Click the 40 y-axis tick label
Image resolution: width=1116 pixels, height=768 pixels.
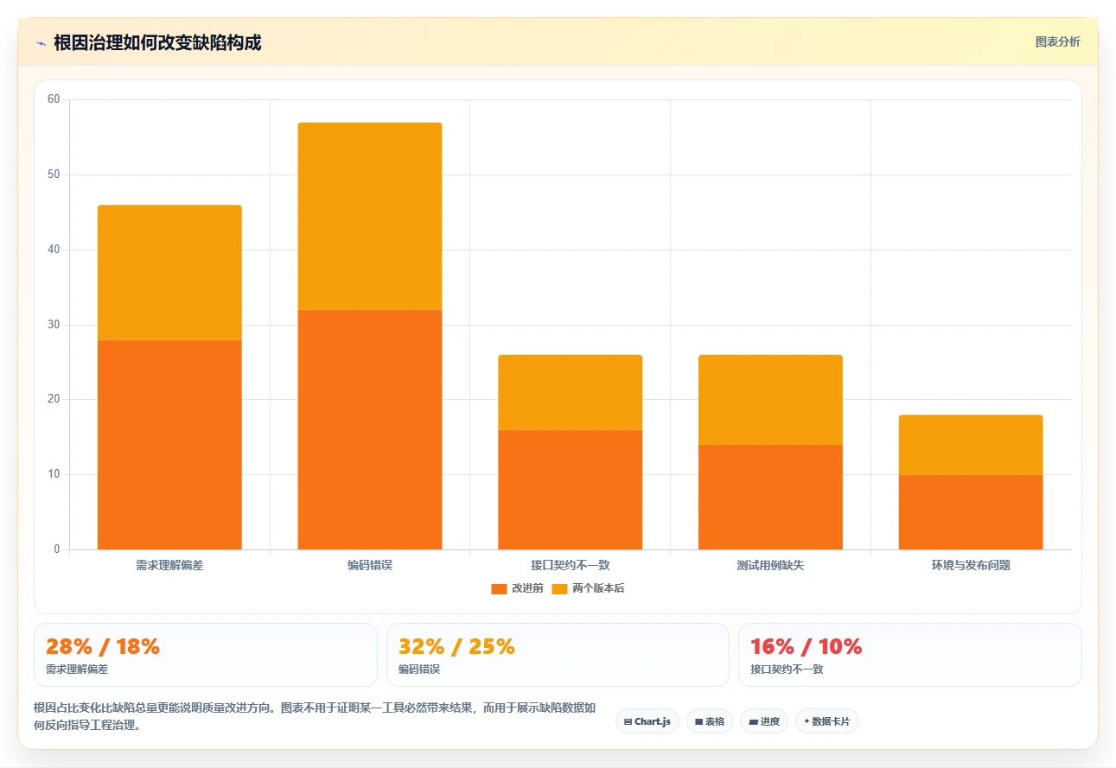pos(54,250)
